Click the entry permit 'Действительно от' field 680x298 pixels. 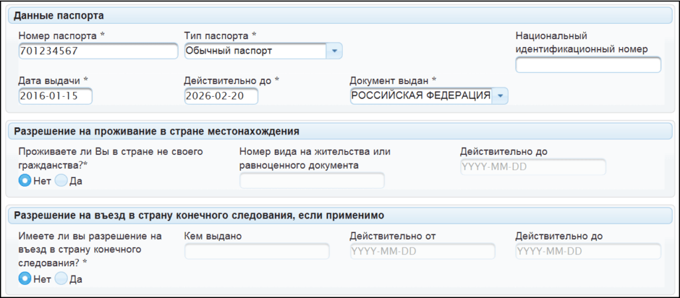pos(422,252)
